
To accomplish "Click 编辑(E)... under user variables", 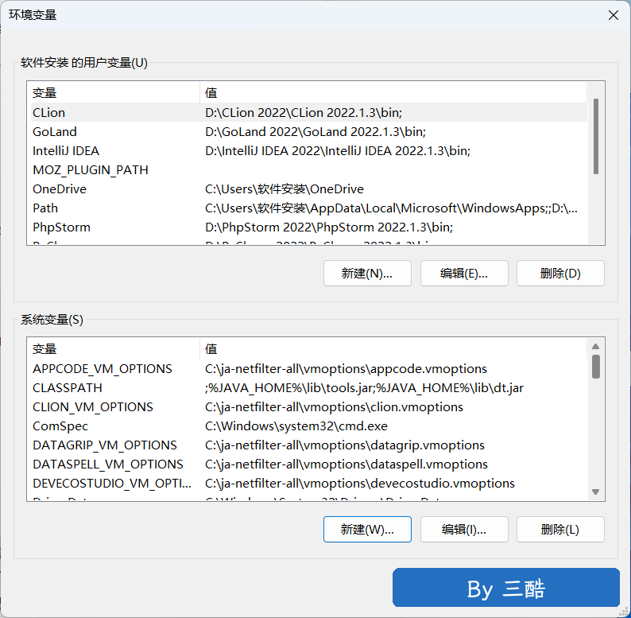I will coord(464,274).
